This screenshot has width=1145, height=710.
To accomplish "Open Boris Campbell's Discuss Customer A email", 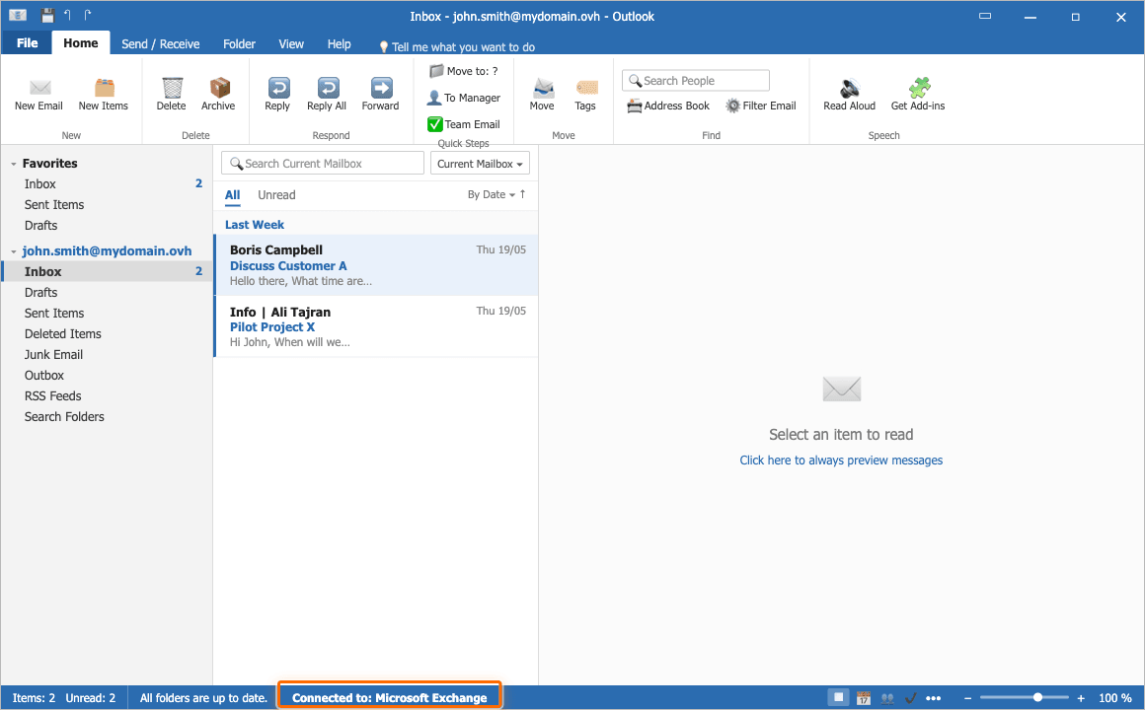I will pos(377,265).
